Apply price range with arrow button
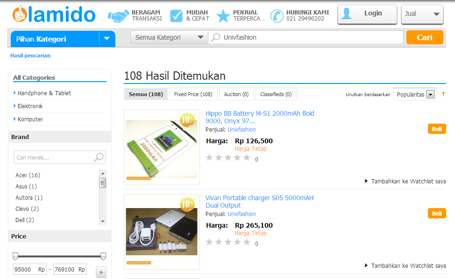This screenshot has height=279, width=455. point(101,272)
